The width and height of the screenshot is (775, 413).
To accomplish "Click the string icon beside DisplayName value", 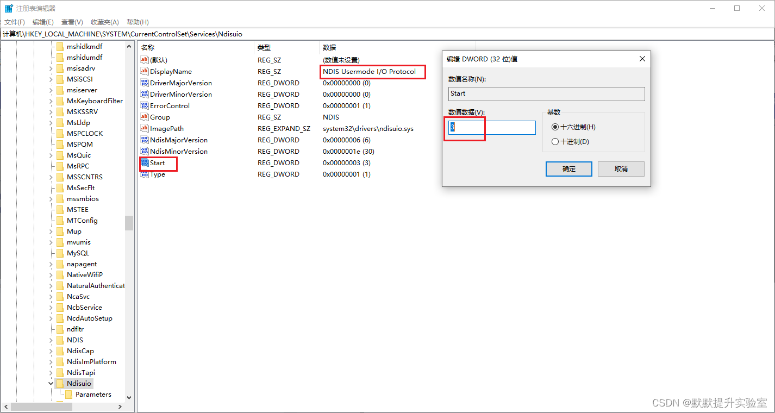I will pyautogui.click(x=144, y=71).
